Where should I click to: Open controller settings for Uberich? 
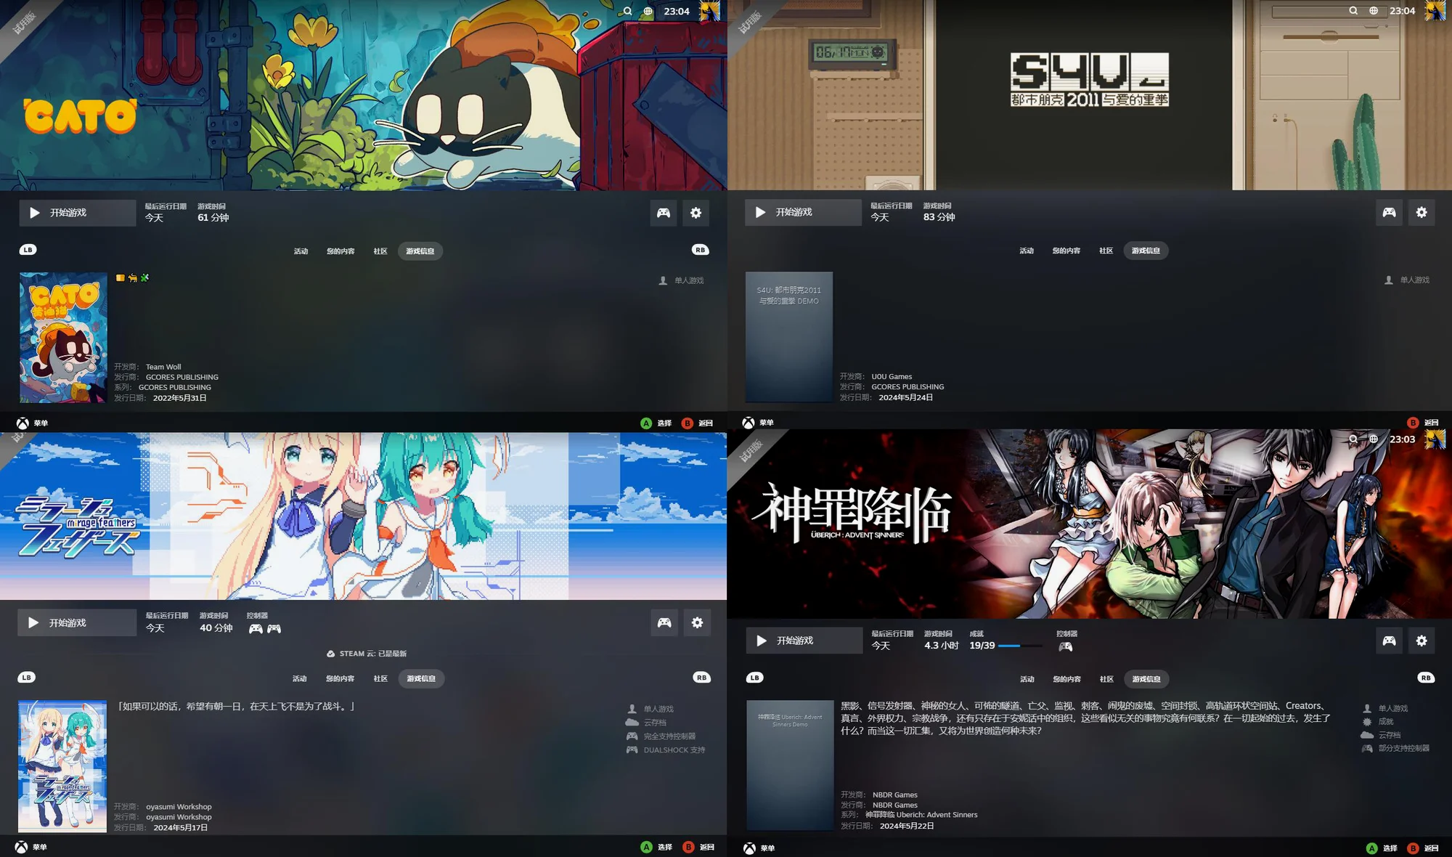tap(1389, 641)
